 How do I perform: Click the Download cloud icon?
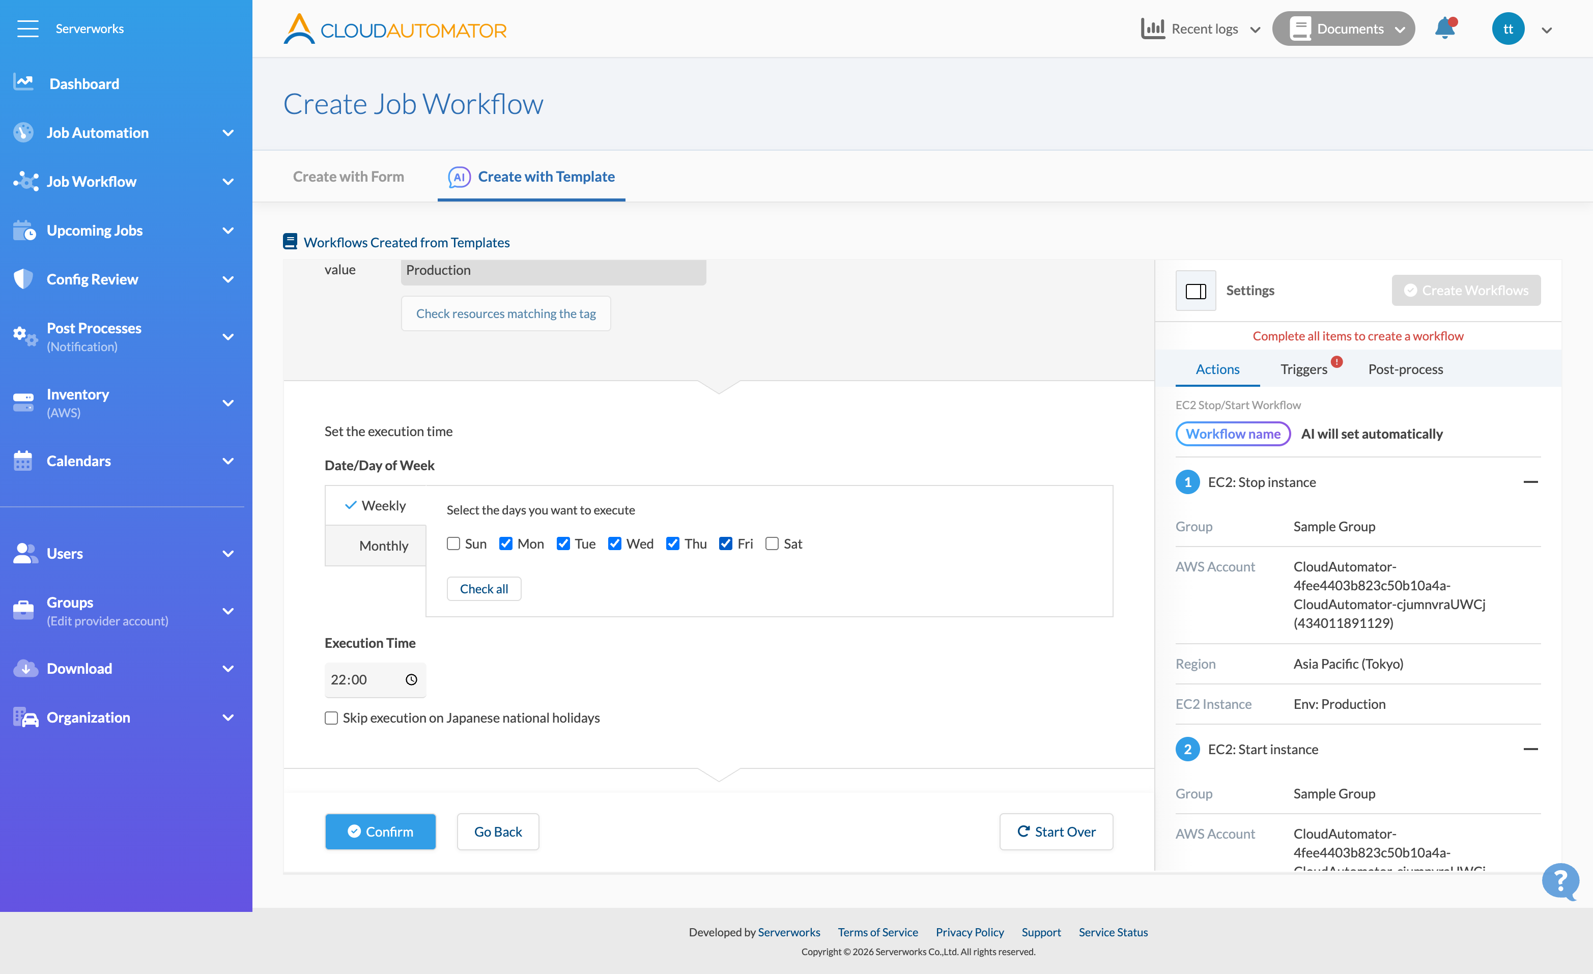26,668
